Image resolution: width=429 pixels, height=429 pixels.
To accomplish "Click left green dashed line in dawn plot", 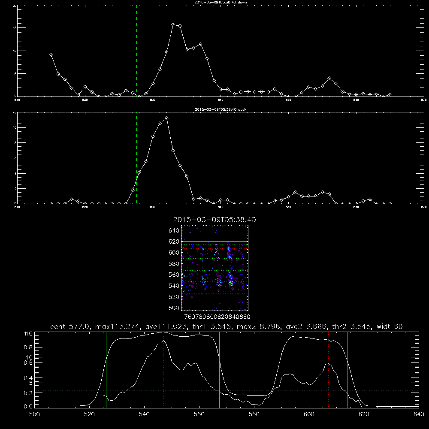I will 136,51.
